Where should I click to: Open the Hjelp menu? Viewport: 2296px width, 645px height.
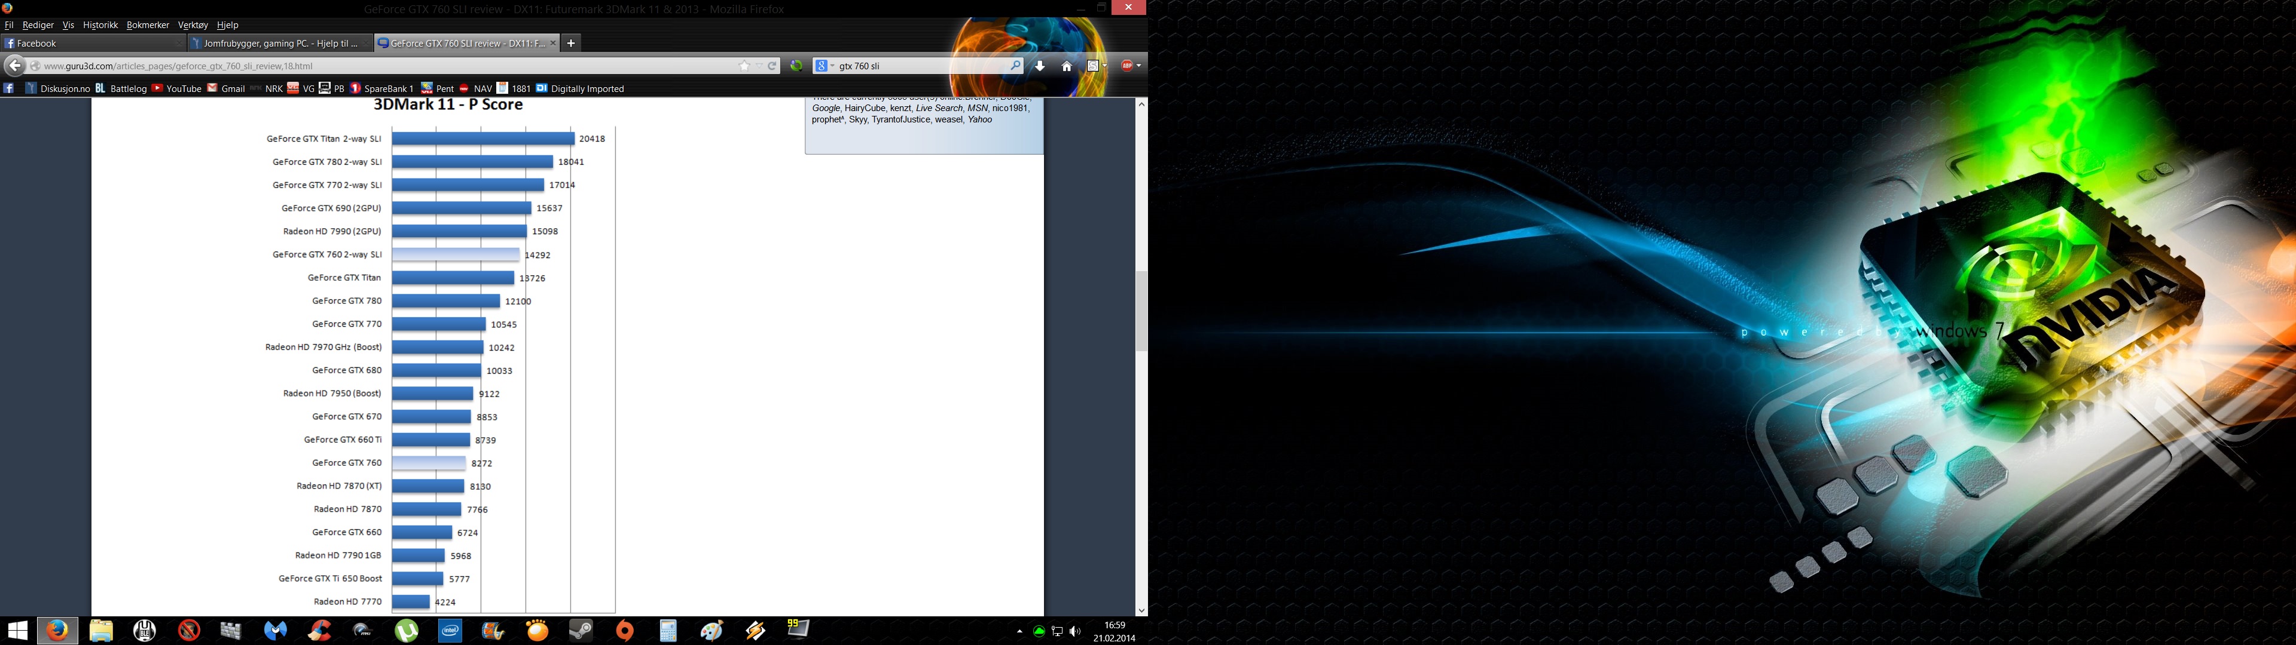[228, 25]
